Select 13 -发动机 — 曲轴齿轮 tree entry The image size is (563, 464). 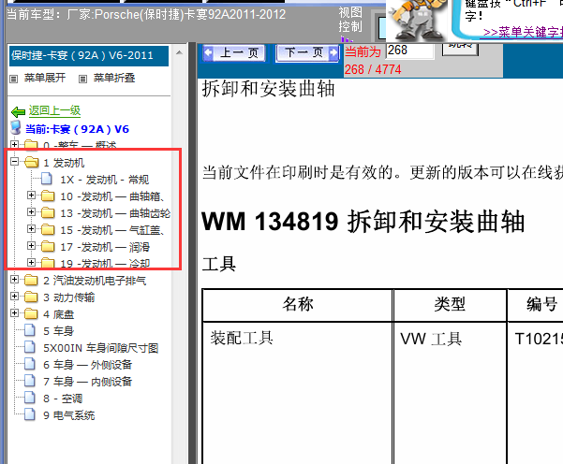coord(115,213)
